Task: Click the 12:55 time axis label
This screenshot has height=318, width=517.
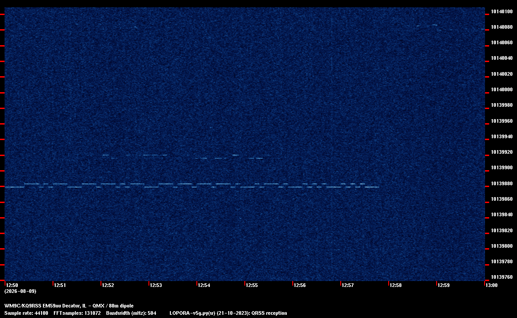Action: (252, 285)
